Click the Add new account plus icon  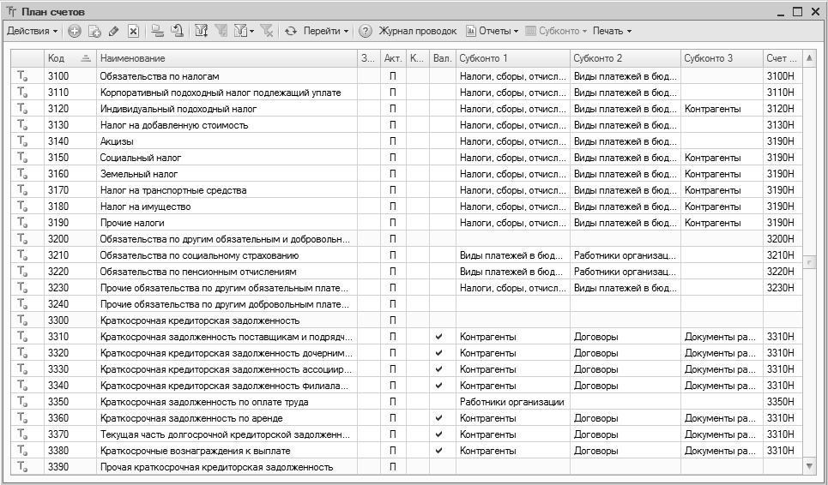(x=75, y=31)
